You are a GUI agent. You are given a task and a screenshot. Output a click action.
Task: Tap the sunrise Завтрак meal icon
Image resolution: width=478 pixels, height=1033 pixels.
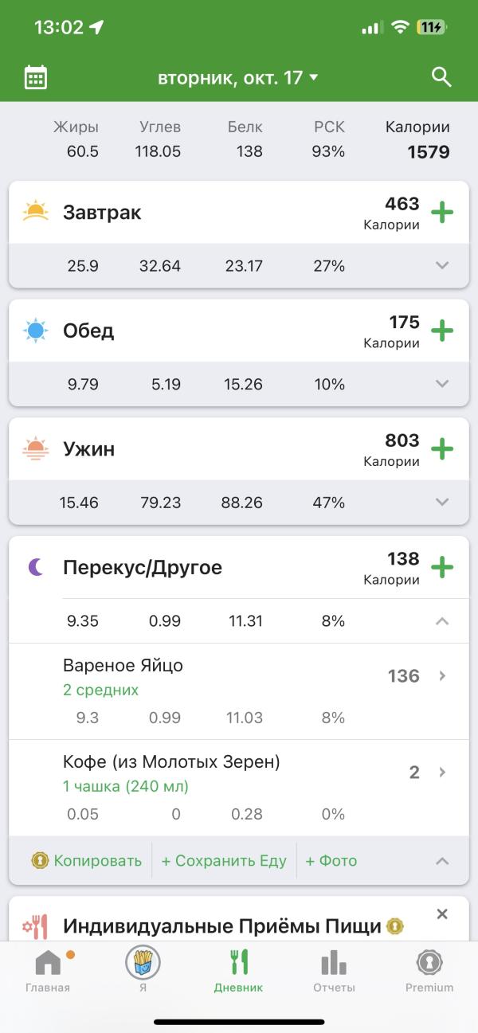(x=36, y=212)
